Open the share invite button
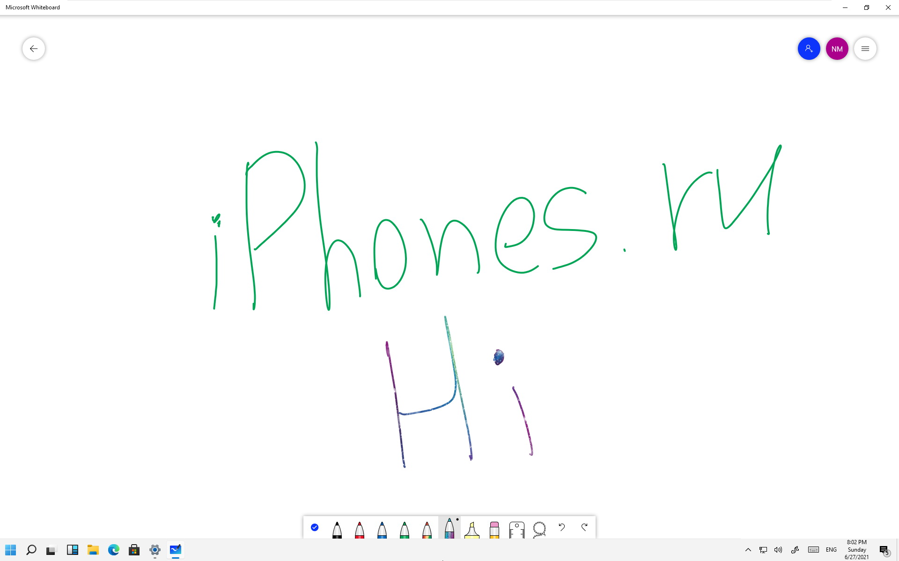This screenshot has height=561, width=899. tap(809, 49)
